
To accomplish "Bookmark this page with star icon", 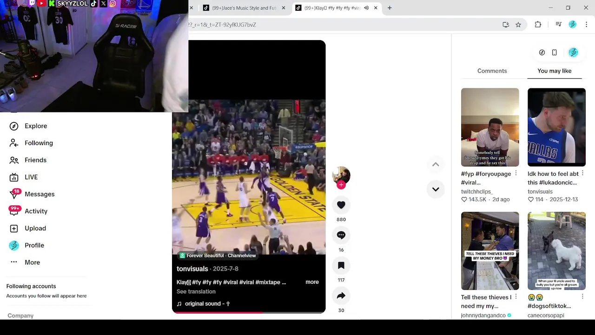I will (518, 25).
